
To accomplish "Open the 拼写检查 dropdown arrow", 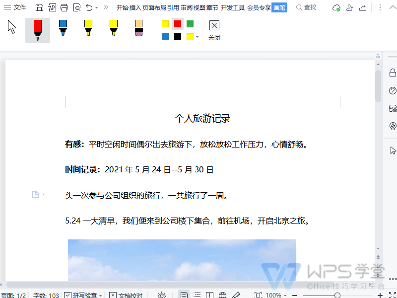I will (x=101, y=296).
